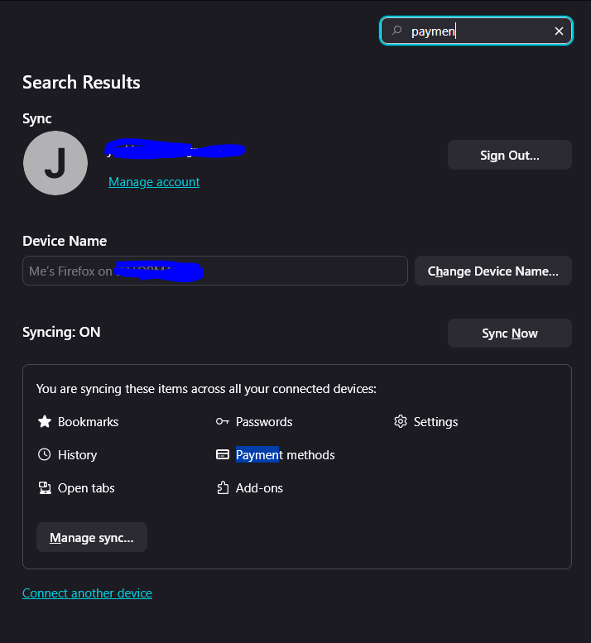Open the Manage account link
The width and height of the screenshot is (591, 643).
click(x=154, y=182)
